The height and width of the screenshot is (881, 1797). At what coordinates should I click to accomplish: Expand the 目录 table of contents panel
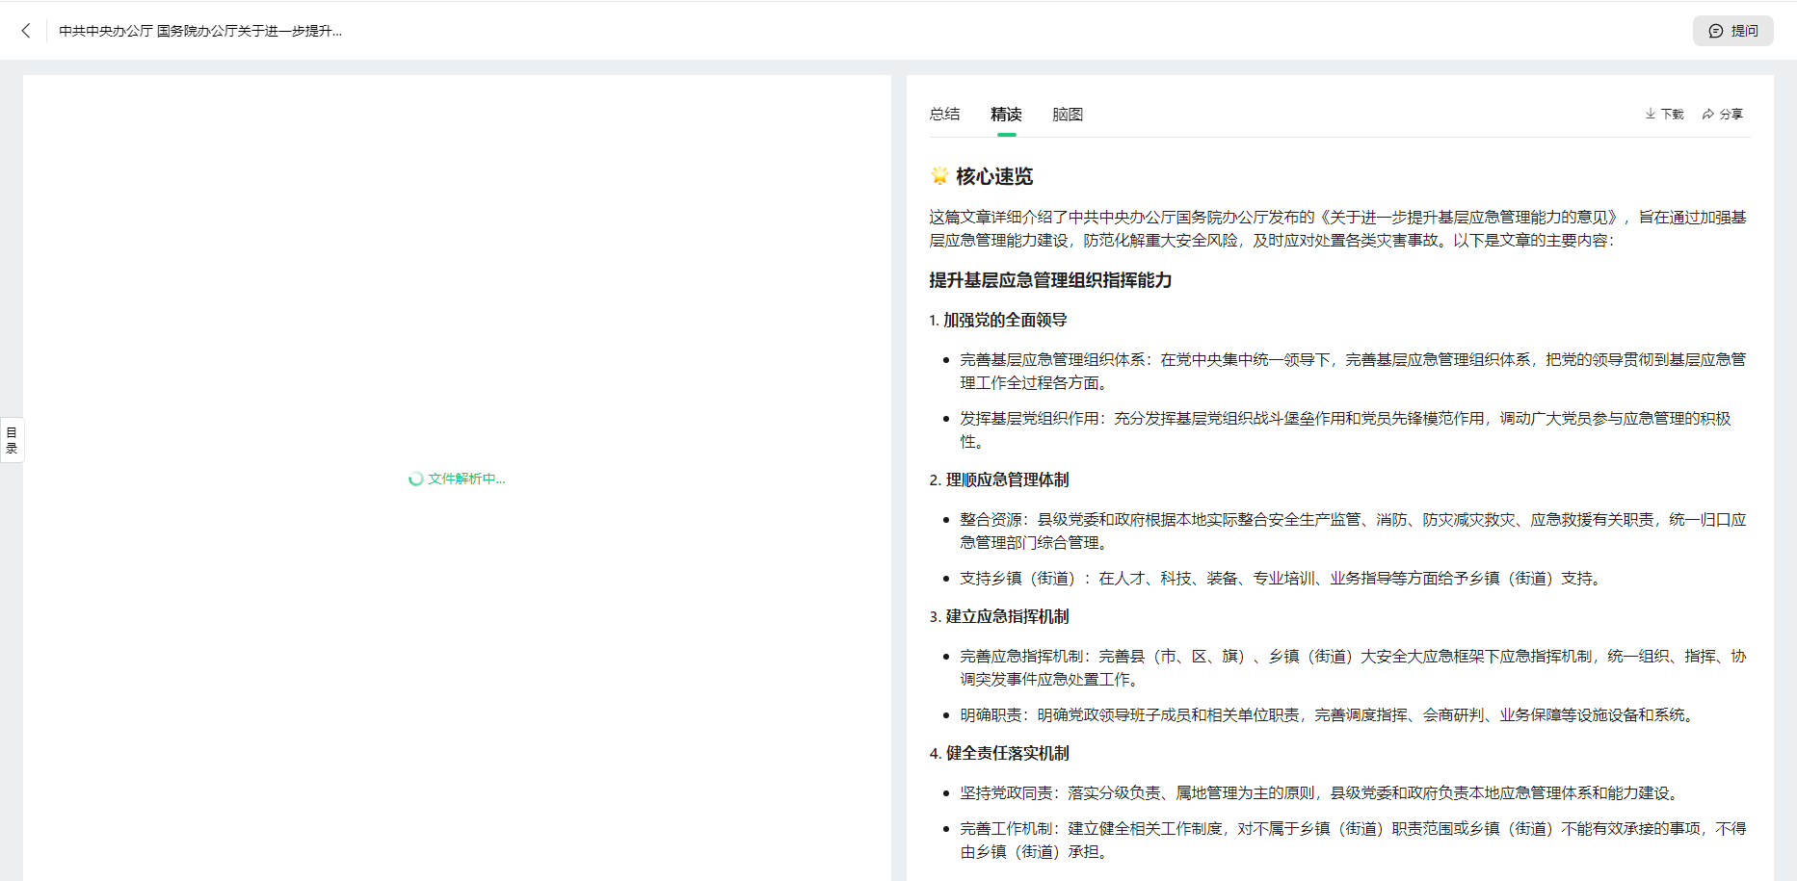click(x=12, y=440)
